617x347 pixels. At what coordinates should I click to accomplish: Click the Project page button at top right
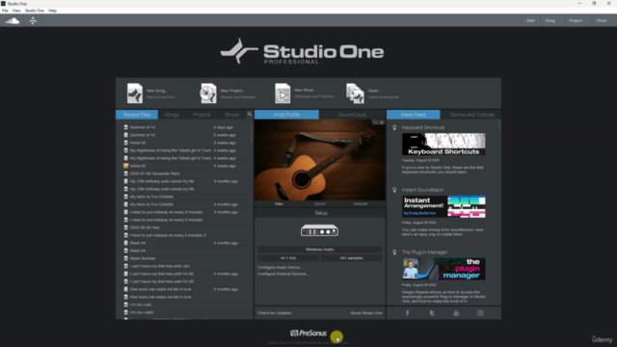tap(576, 20)
